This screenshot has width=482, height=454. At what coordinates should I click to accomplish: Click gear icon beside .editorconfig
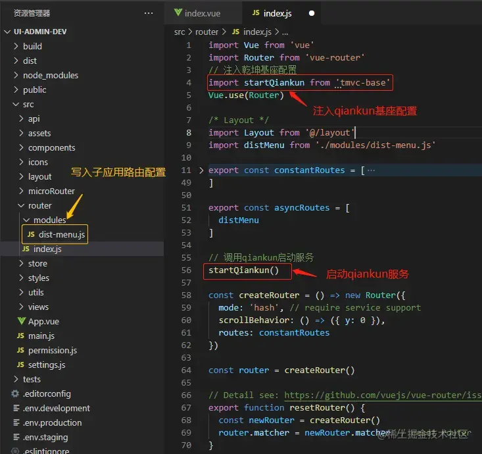(x=15, y=393)
